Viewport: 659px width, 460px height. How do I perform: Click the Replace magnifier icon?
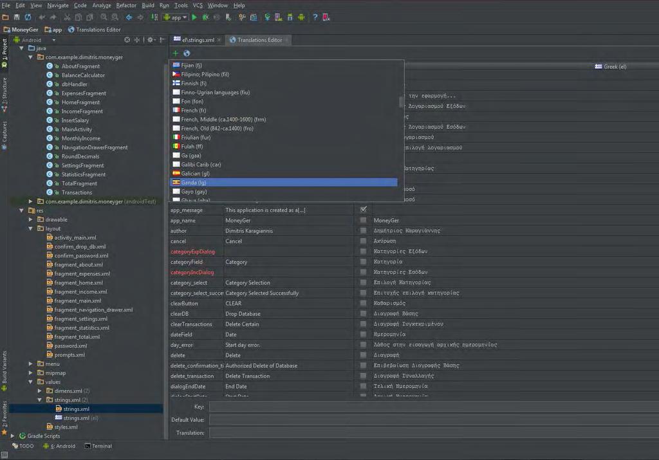[x=115, y=17]
